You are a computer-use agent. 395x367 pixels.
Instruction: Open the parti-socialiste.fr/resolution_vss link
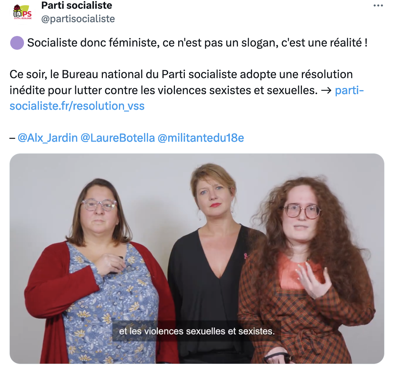click(187, 98)
